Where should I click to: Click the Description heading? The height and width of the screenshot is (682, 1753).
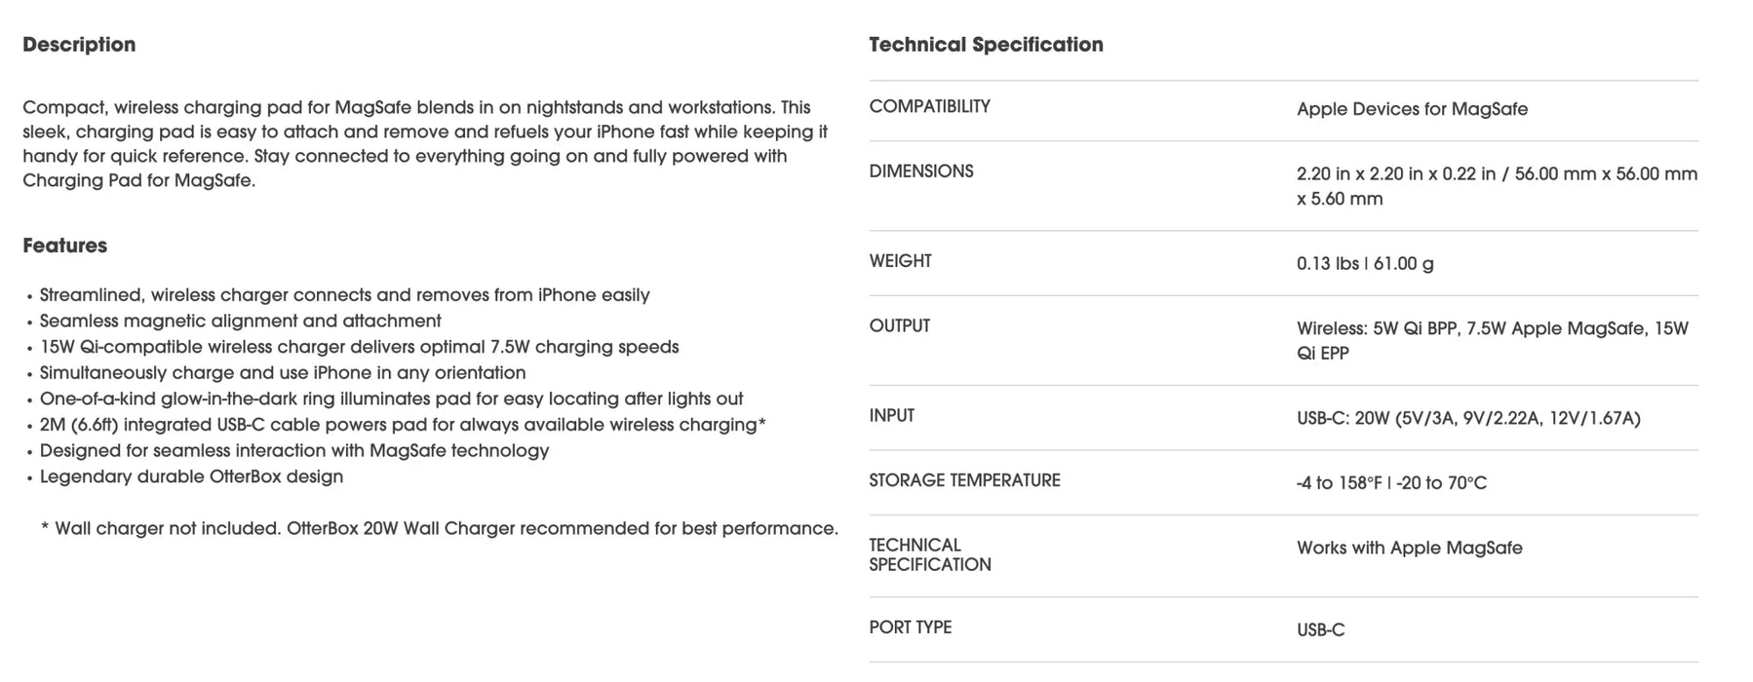point(79,45)
